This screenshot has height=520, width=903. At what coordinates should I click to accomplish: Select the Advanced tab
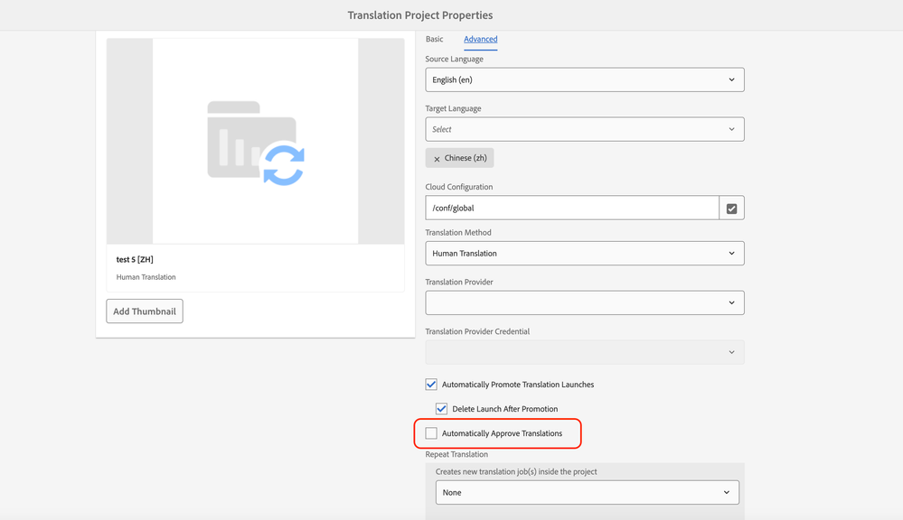pos(480,39)
